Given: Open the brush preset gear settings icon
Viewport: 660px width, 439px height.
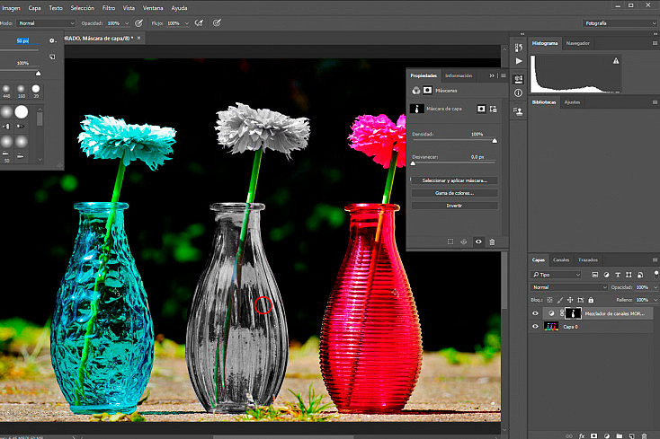Looking at the screenshot, I should [x=52, y=40].
